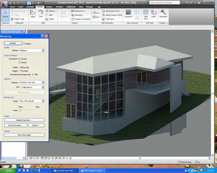The width and height of the screenshot is (217, 173).
Task: Switch to the Revit Tutorial PDF taskbar window
Action: coord(92,171)
